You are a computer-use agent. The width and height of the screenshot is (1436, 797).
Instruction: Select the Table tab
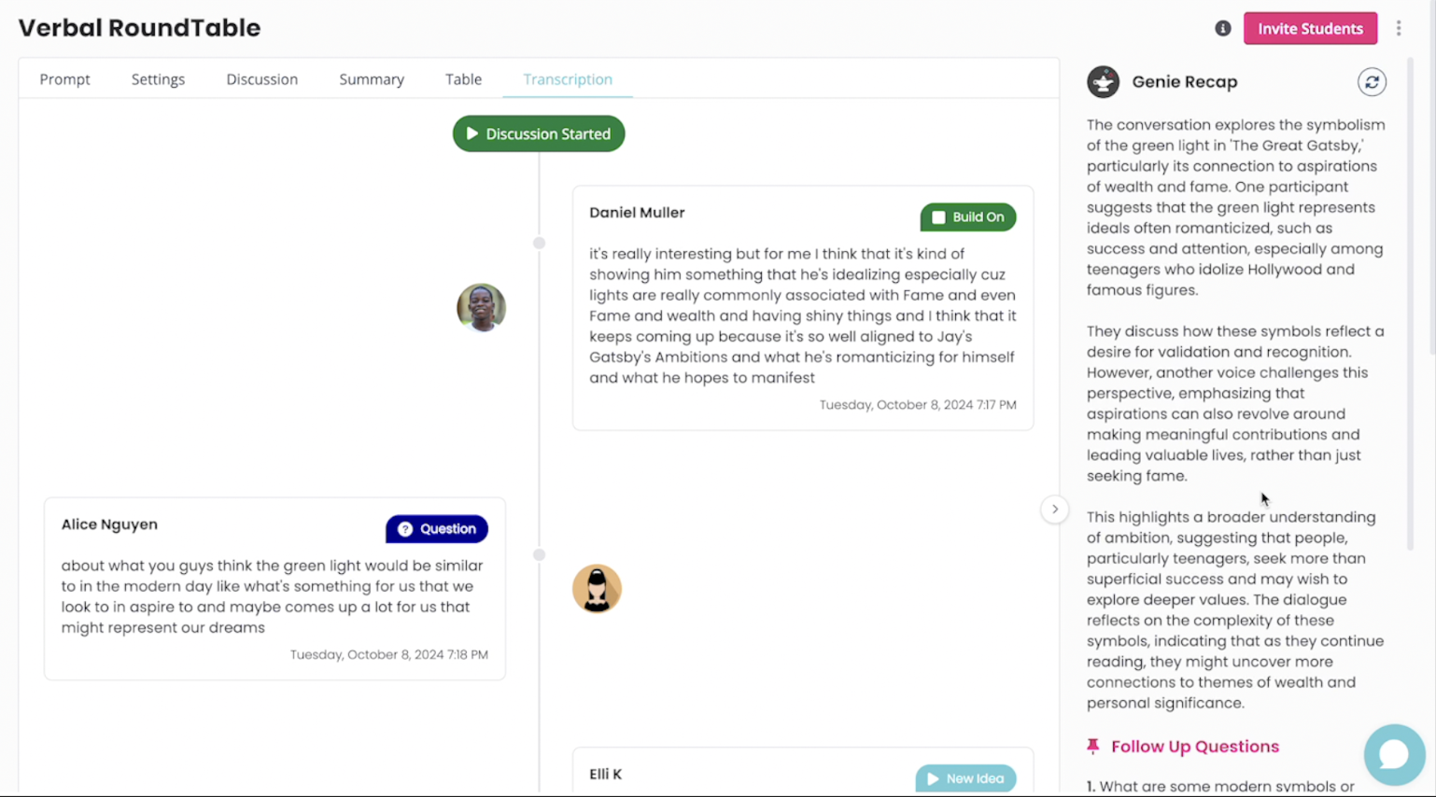coord(463,79)
